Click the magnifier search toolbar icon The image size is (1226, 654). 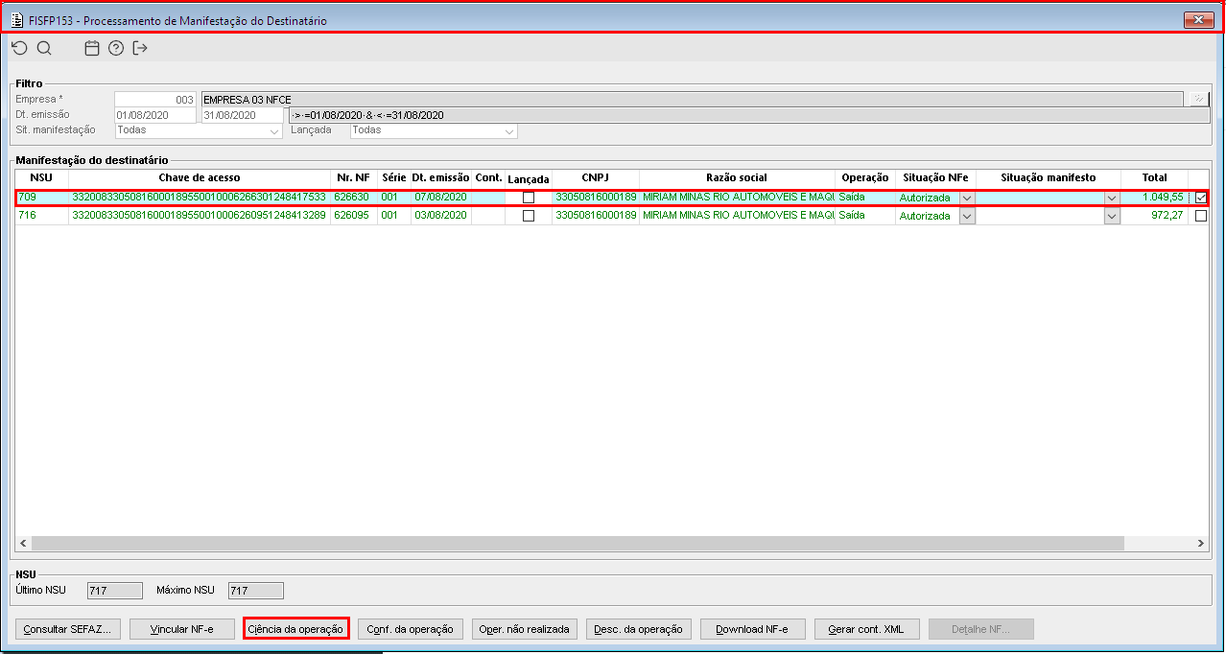point(44,48)
